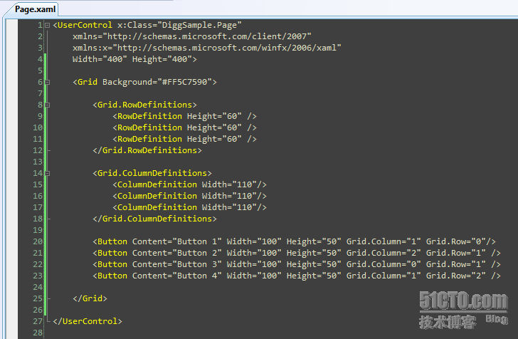Click line number 13 in the gutter
The height and width of the screenshot is (339, 518).
38,162
